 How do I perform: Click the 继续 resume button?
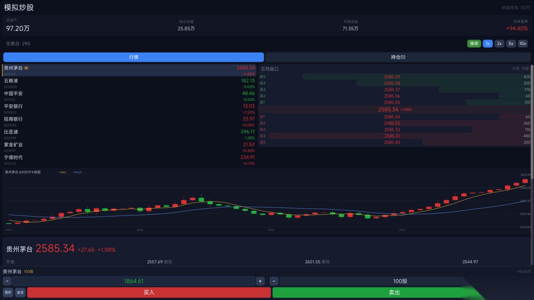coord(474,44)
